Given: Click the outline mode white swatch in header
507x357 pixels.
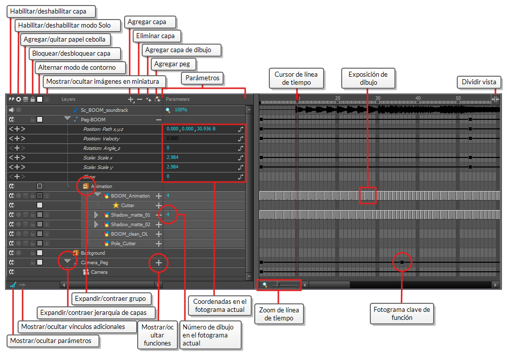Looking at the screenshot, I should point(40,99).
